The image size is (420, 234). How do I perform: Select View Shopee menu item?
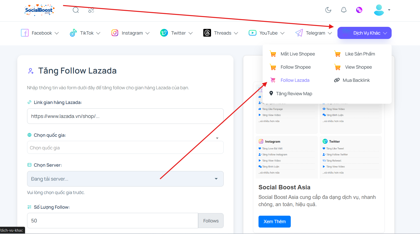coord(359,67)
